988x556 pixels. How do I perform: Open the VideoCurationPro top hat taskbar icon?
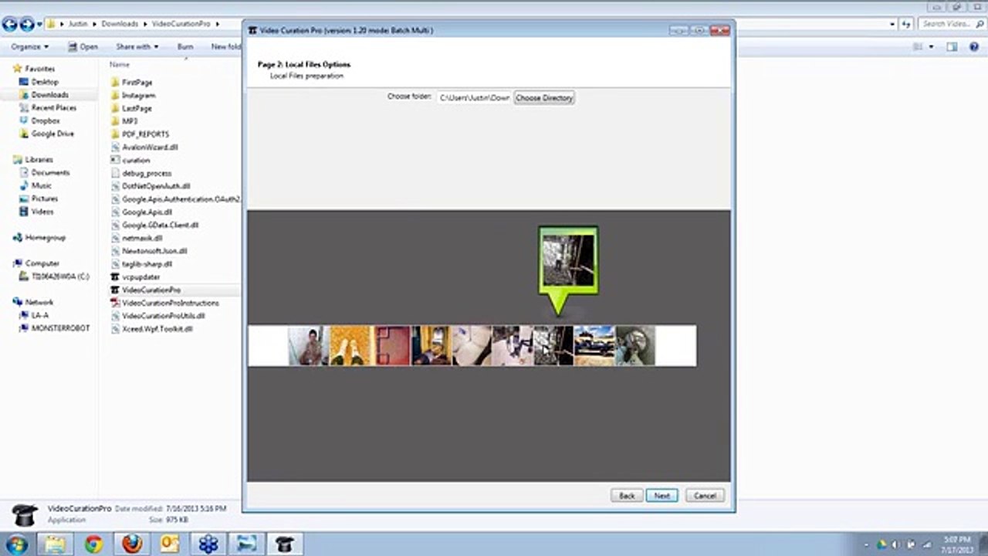pos(284,544)
